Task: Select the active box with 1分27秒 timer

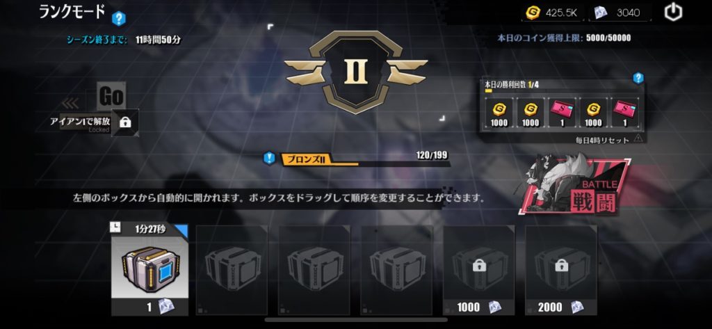Action: tap(150, 270)
